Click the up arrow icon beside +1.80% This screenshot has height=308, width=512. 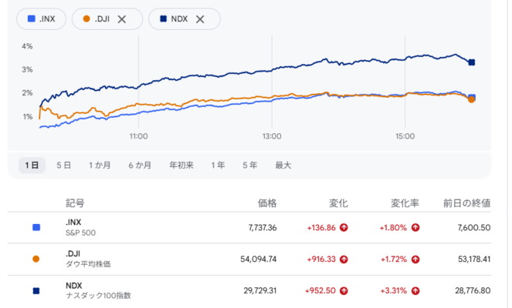pyautogui.click(x=415, y=228)
